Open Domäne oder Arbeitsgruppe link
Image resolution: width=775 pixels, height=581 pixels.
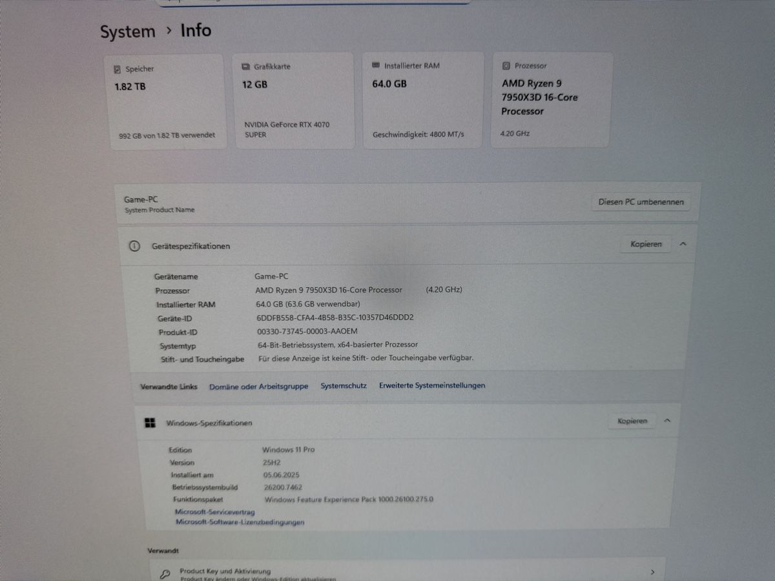(259, 387)
